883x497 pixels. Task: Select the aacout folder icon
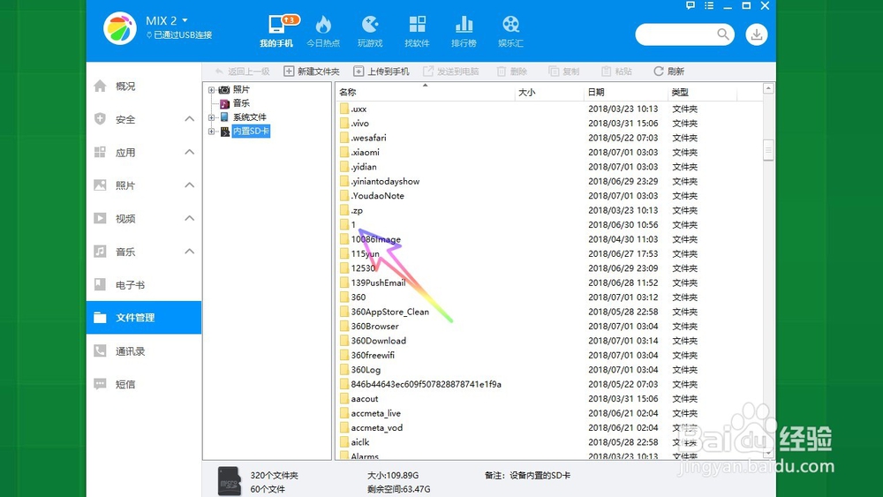(x=344, y=398)
